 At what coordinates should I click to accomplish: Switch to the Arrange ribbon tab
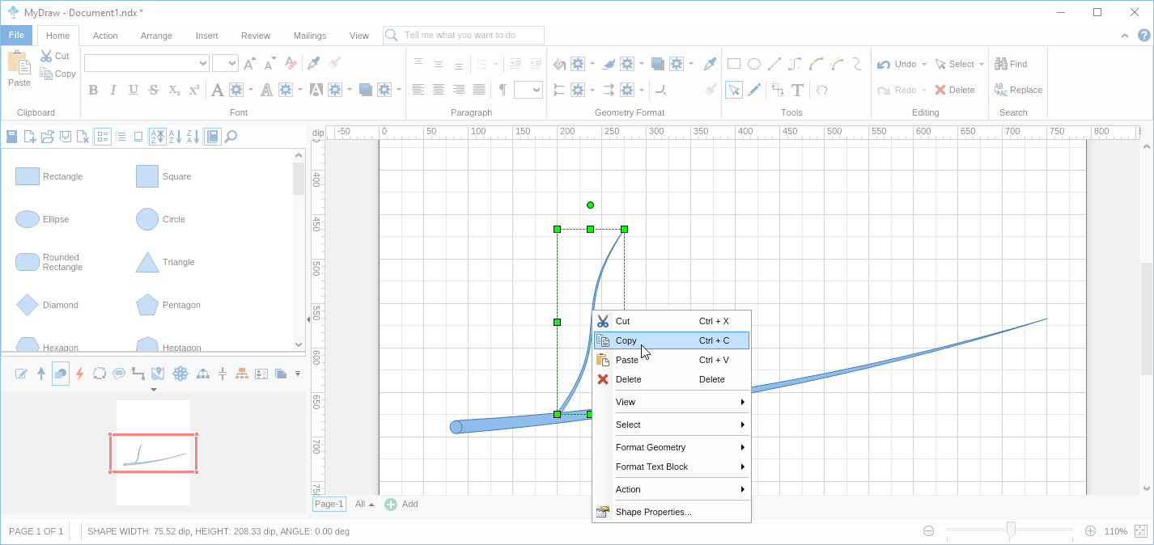click(156, 36)
